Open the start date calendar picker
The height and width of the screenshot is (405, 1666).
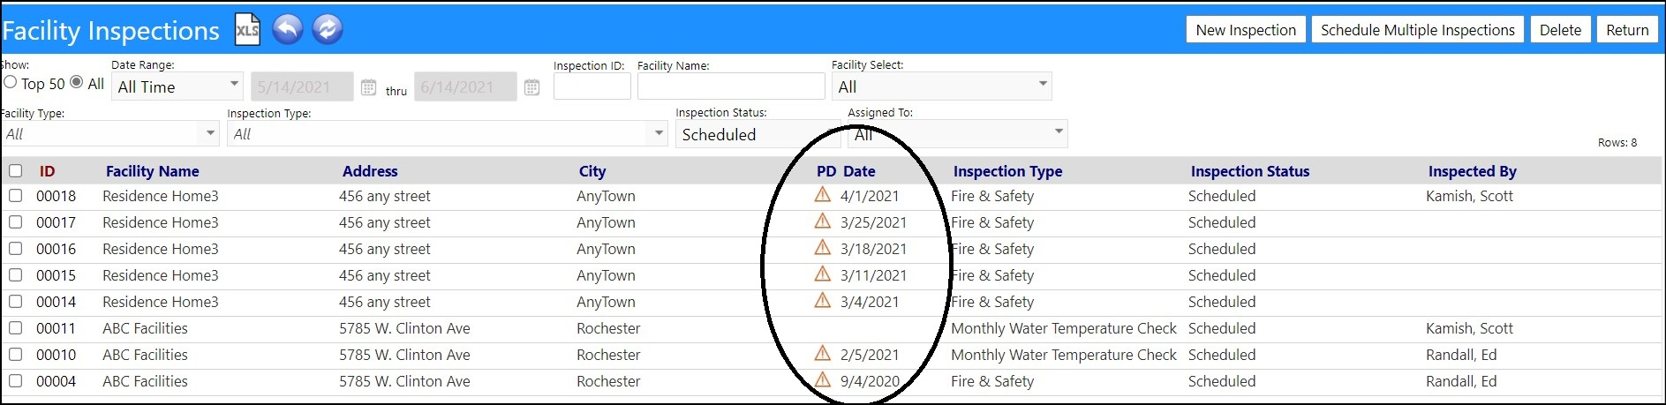pos(369,87)
